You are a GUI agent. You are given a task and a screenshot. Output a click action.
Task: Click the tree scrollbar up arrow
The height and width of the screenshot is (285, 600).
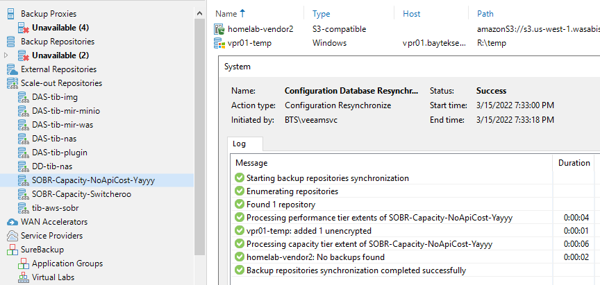[x=200, y=13]
